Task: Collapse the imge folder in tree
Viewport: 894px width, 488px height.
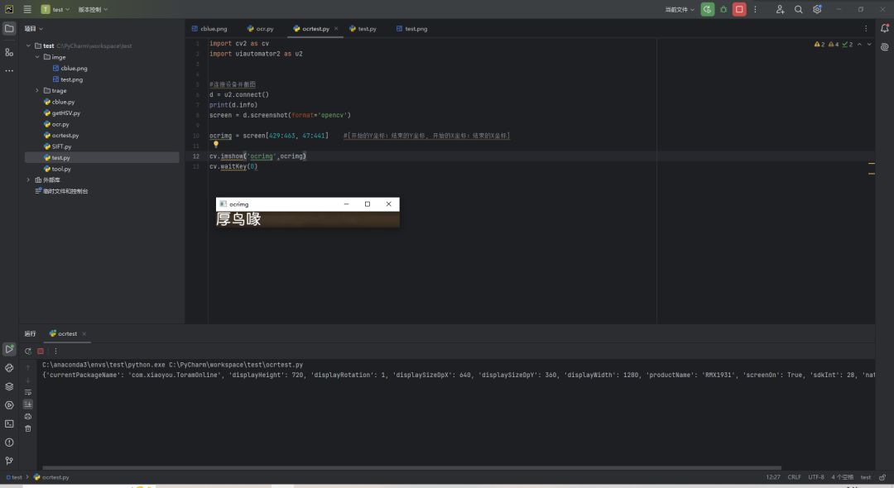Action: (36, 57)
